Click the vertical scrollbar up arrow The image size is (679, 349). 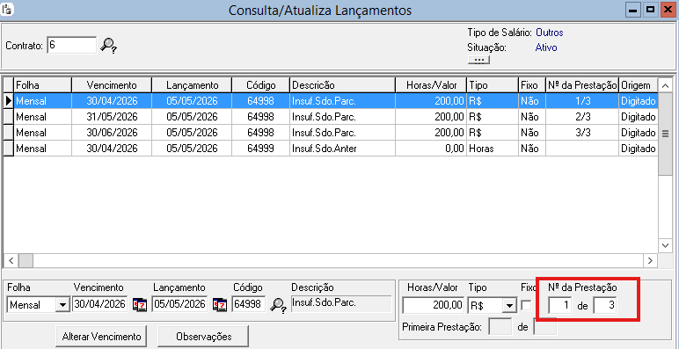(665, 86)
